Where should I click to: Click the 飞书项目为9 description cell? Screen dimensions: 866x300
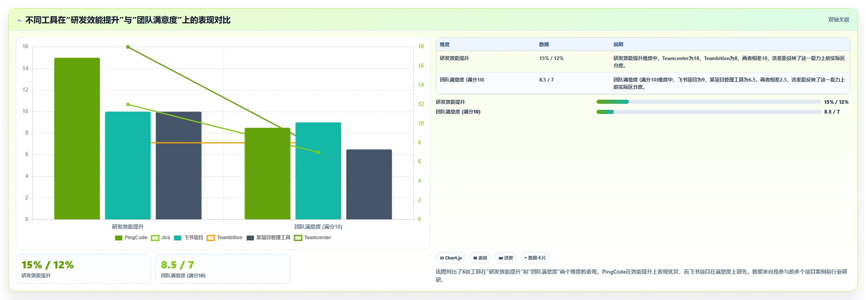[729, 83]
